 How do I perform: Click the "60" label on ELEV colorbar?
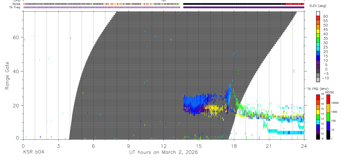(325, 16)
